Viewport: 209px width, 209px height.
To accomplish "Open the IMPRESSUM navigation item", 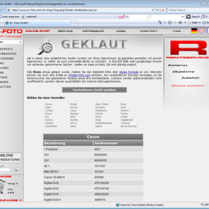I will pos(93,31).
